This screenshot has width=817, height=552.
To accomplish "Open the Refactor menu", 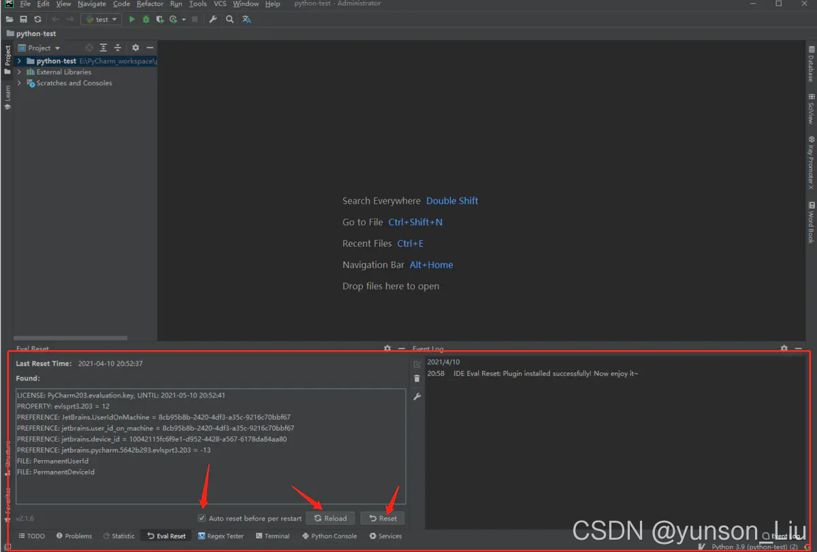I will click(x=150, y=4).
